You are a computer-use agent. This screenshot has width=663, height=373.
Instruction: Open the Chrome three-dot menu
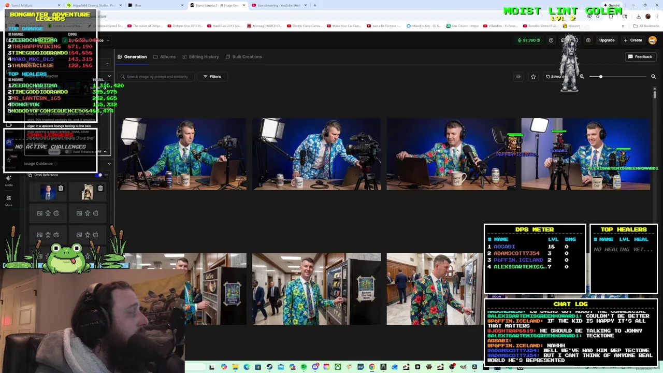[657, 17]
